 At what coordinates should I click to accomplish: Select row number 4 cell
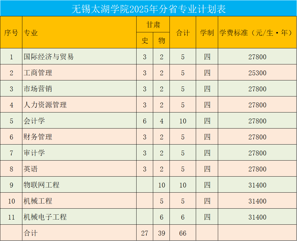click(x=11, y=105)
